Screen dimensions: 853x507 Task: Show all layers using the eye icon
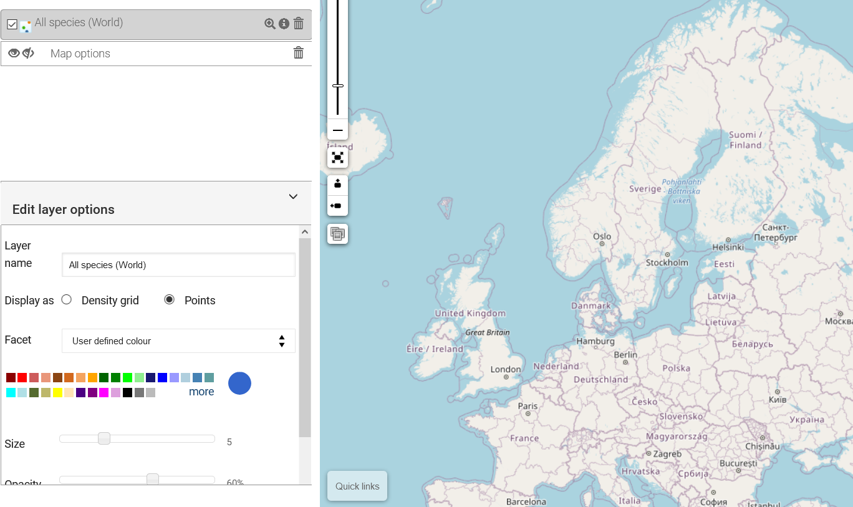[14, 53]
